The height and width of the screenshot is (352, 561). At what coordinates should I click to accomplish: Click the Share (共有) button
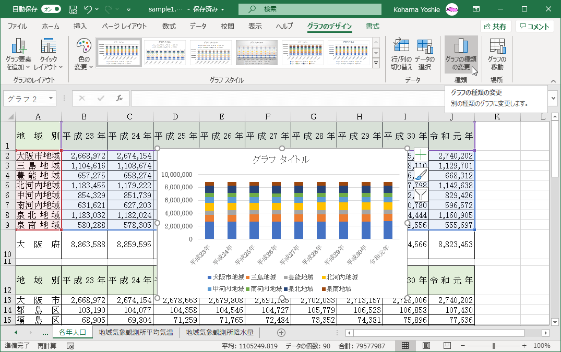point(495,27)
